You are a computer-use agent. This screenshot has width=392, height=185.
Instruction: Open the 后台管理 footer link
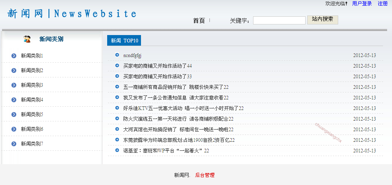coord(205,175)
